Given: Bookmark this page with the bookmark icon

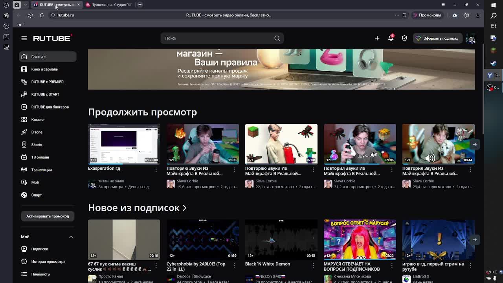Looking at the screenshot, I should [x=404, y=15].
